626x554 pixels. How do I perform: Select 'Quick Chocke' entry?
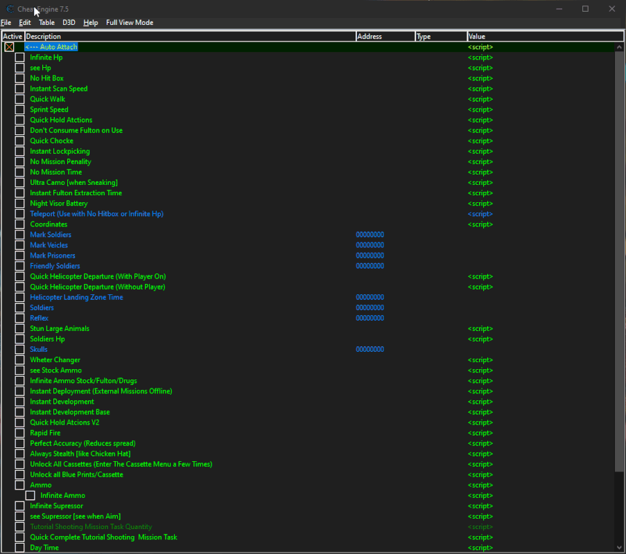click(x=51, y=141)
